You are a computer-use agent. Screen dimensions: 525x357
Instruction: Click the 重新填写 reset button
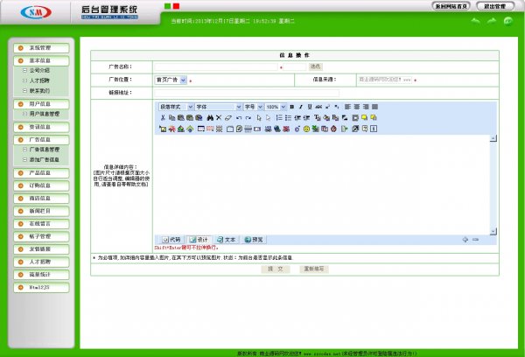[x=314, y=269]
